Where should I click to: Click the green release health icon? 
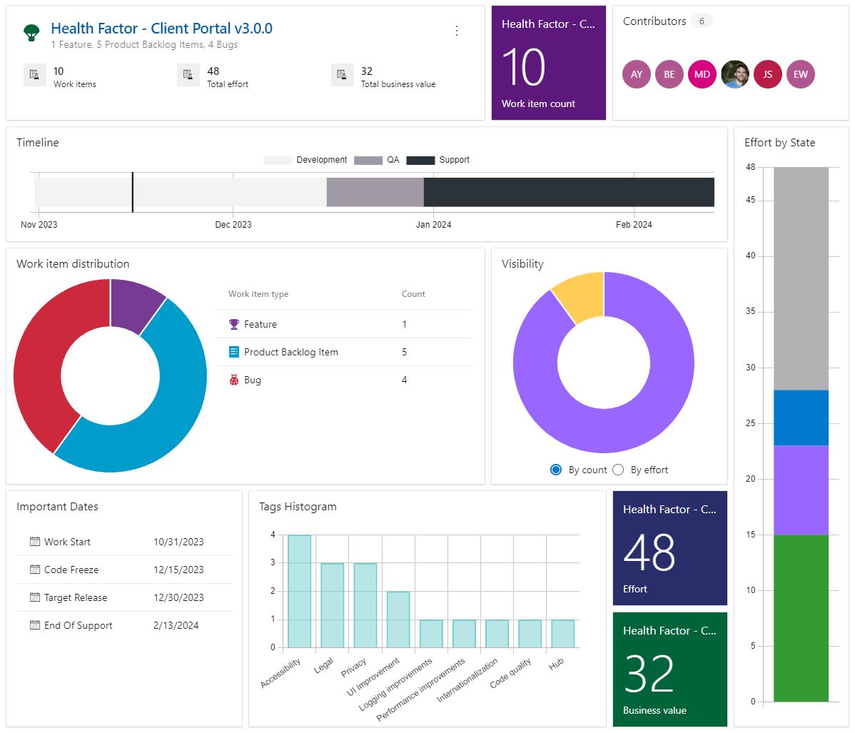point(31,29)
